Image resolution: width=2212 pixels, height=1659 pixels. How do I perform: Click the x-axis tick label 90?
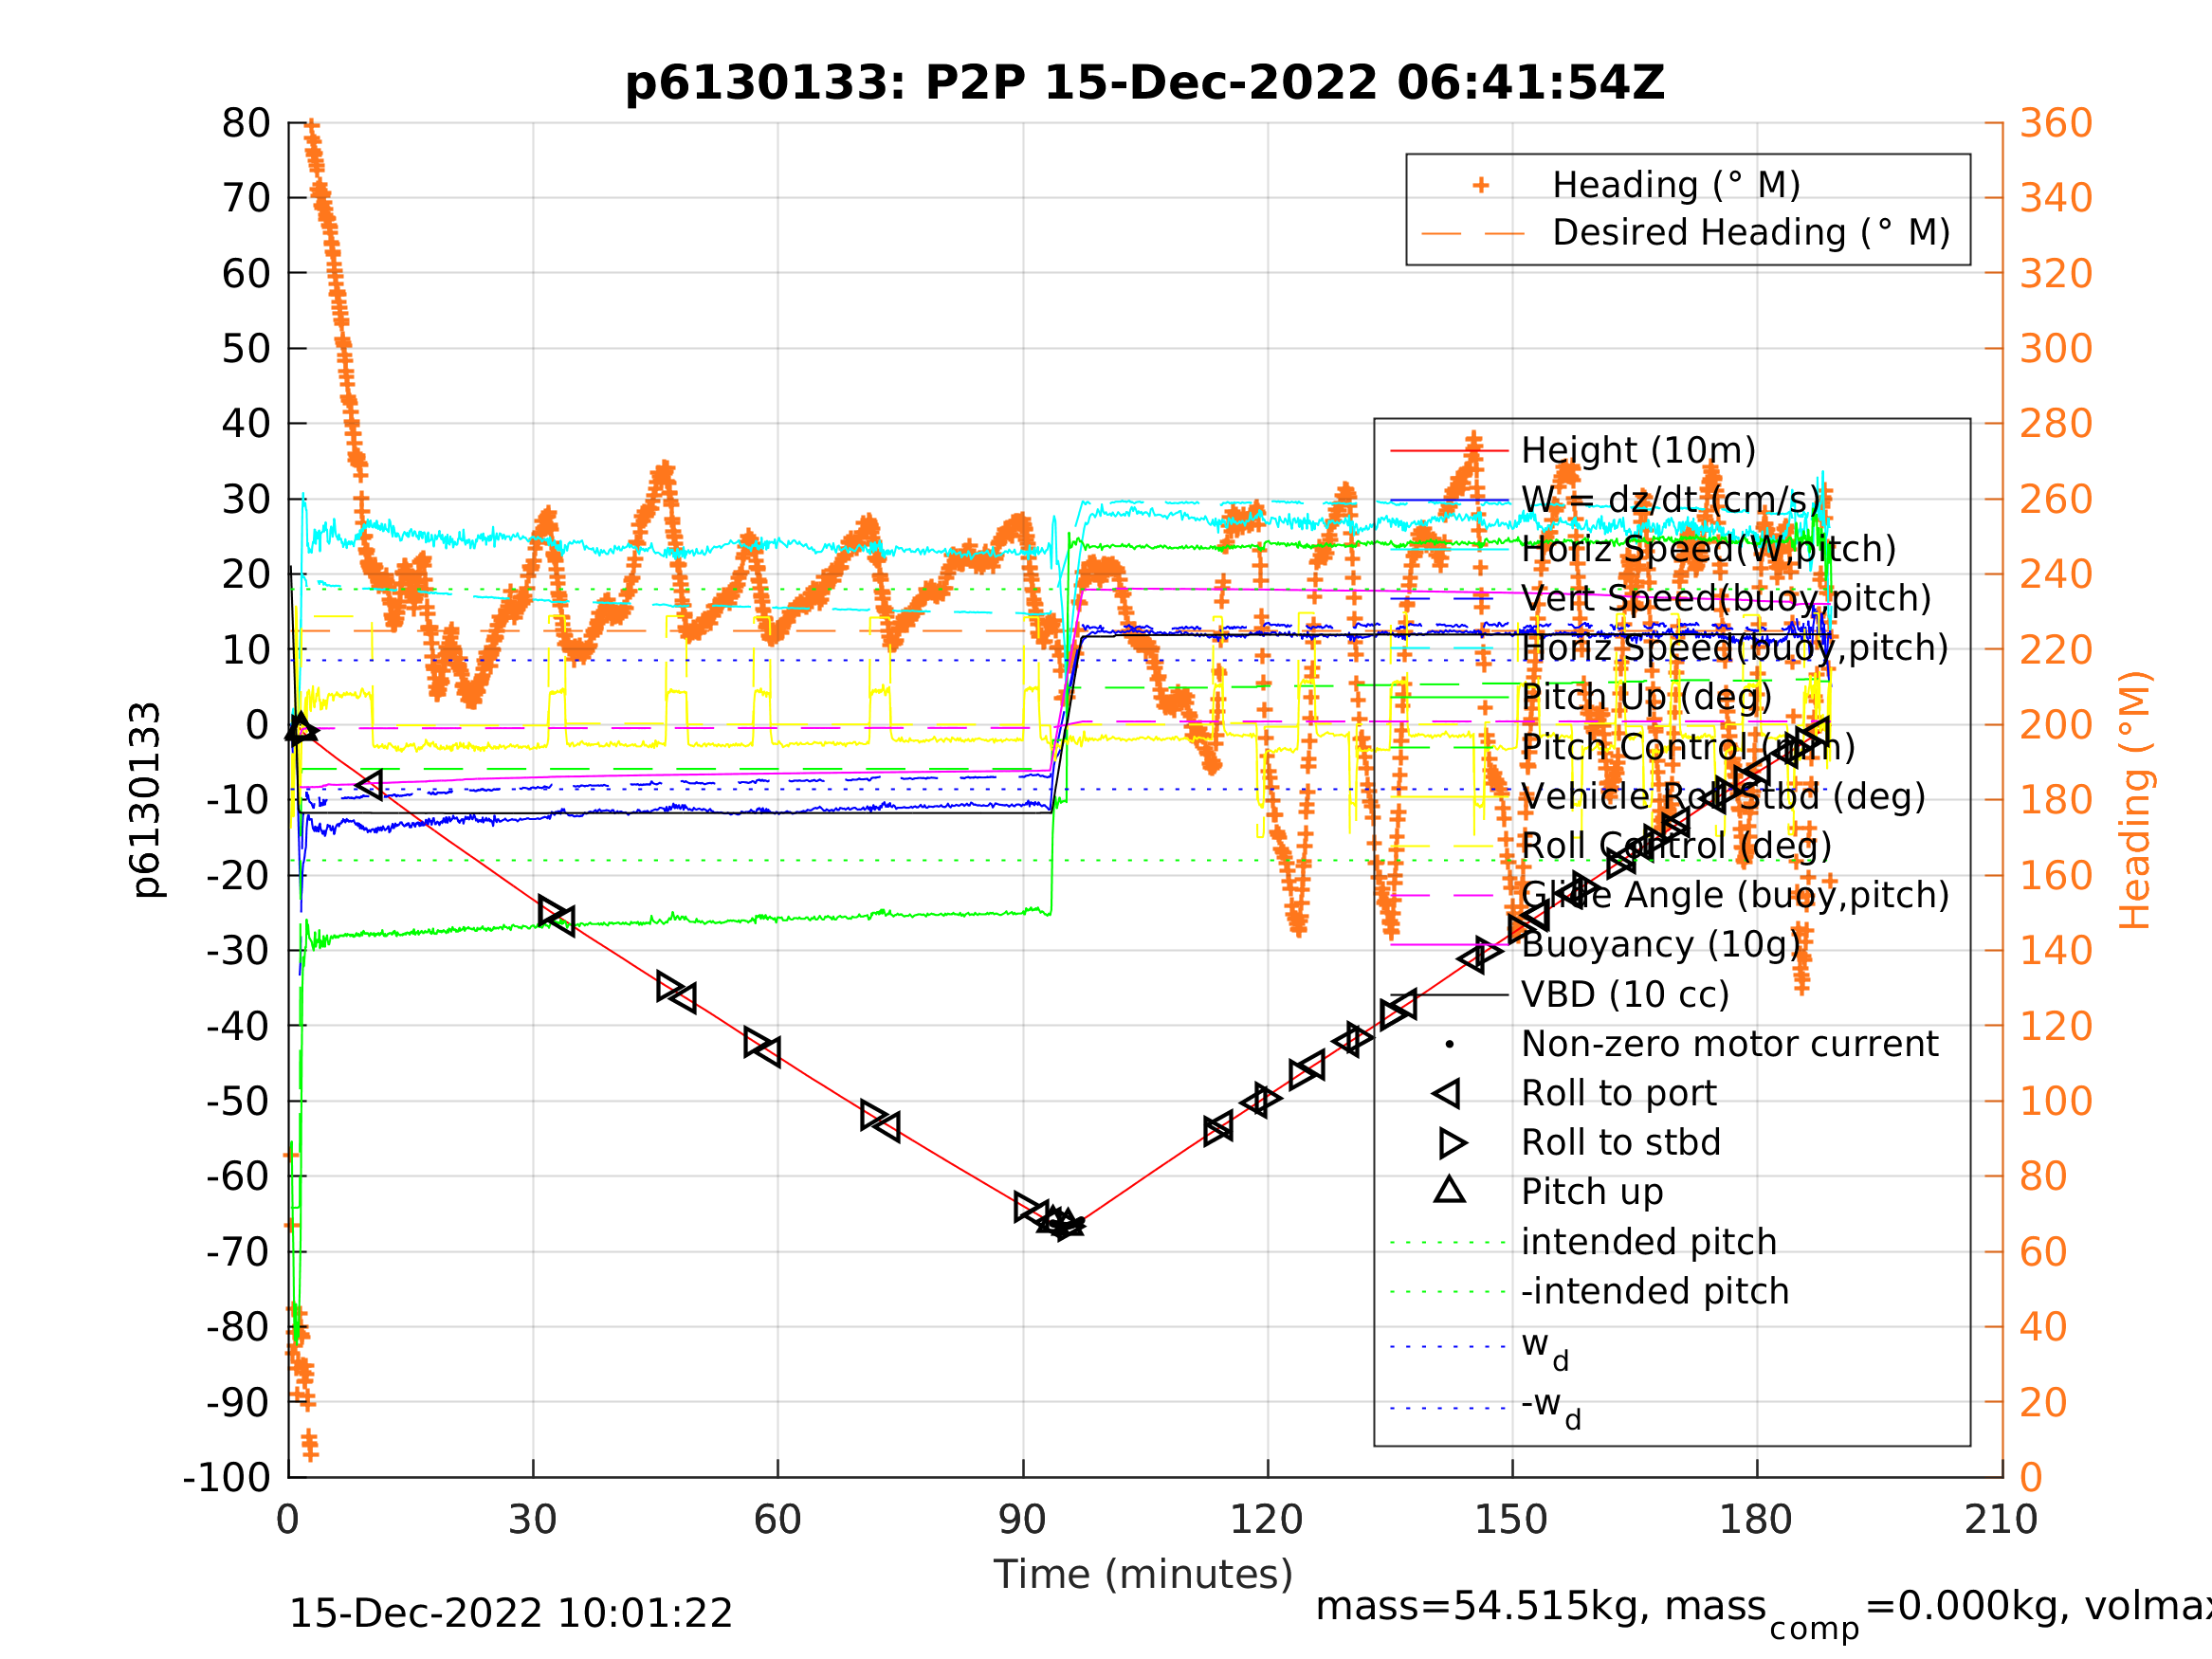[x=1022, y=1520]
